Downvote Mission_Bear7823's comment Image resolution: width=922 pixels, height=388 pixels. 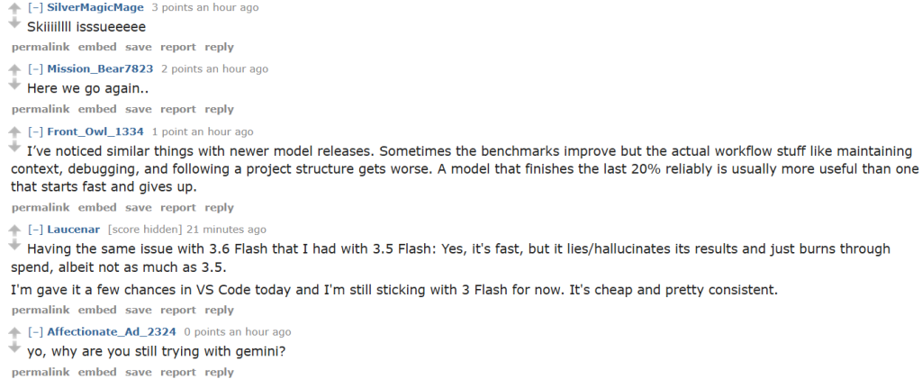pos(15,85)
